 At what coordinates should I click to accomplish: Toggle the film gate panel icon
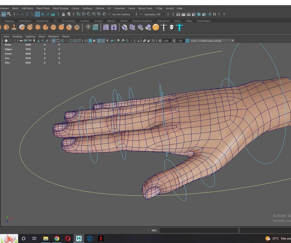tap(58, 41)
